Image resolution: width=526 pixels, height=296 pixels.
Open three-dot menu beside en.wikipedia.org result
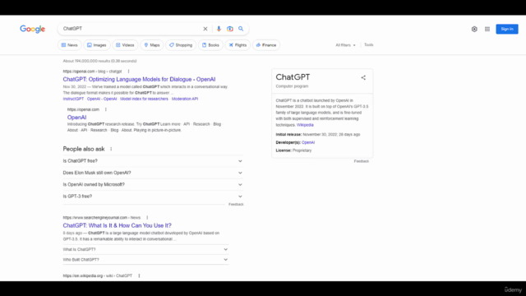(139, 275)
